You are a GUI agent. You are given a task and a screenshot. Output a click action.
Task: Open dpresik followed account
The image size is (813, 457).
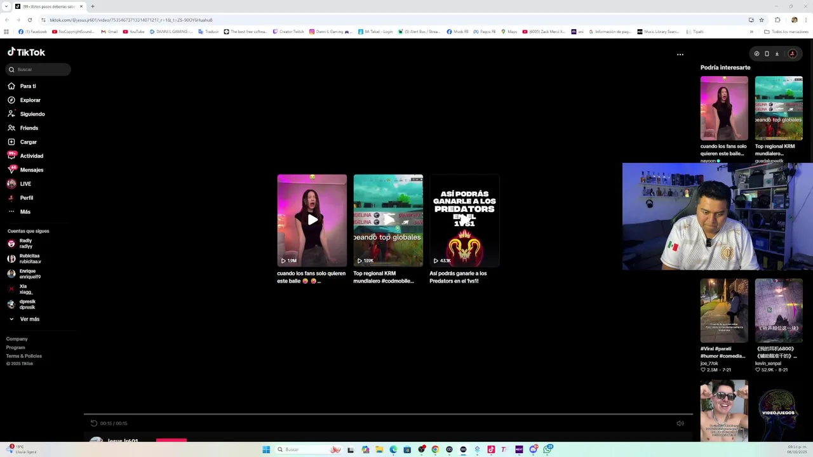coord(22,305)
